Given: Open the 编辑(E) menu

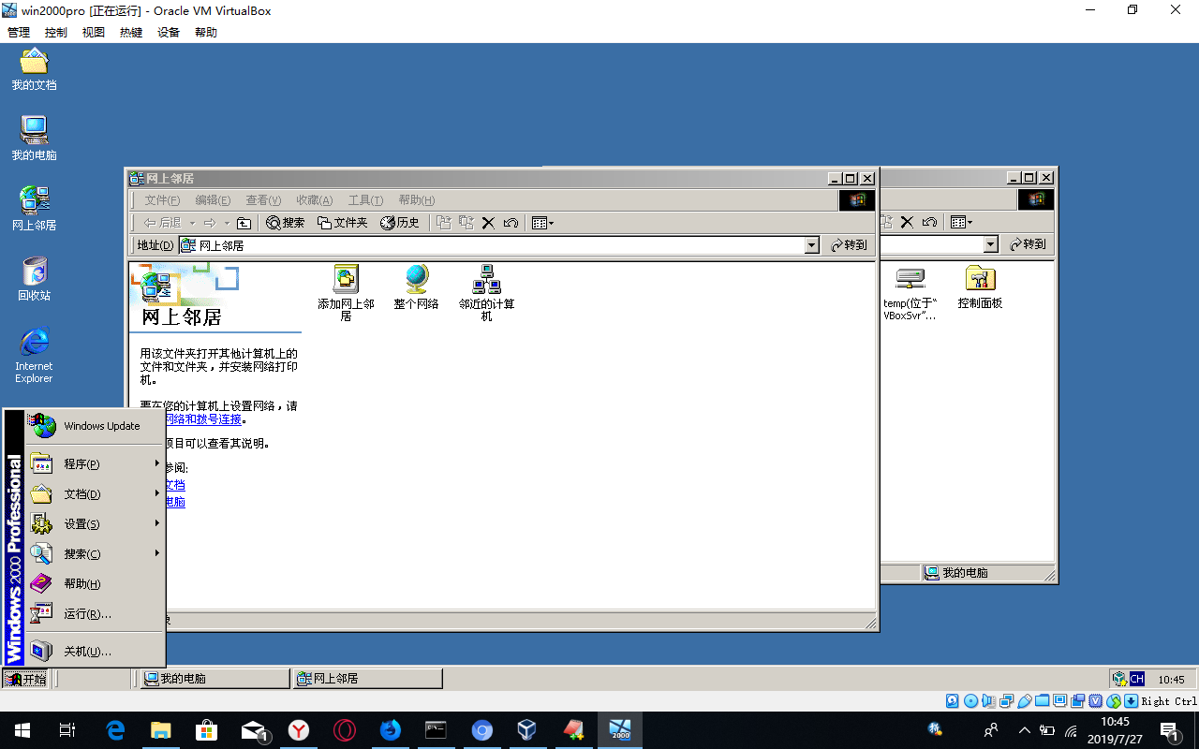Looking at the screenshot, I should (x=213, y=200).
